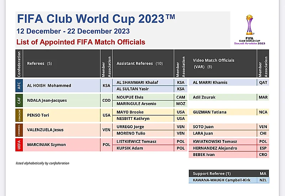The width and height of the screenshot is (285, 196).
Task: Select the red UEFA confederation badge
Action: [19, 145]
